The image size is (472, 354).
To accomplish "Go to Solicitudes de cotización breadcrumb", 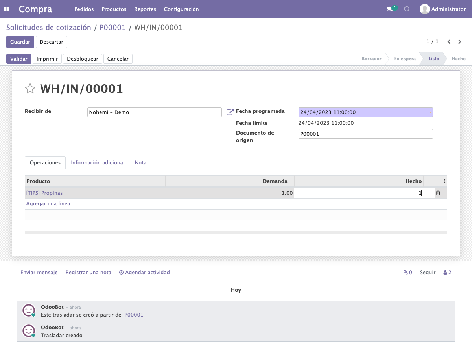I will click(x=49, y=27).
